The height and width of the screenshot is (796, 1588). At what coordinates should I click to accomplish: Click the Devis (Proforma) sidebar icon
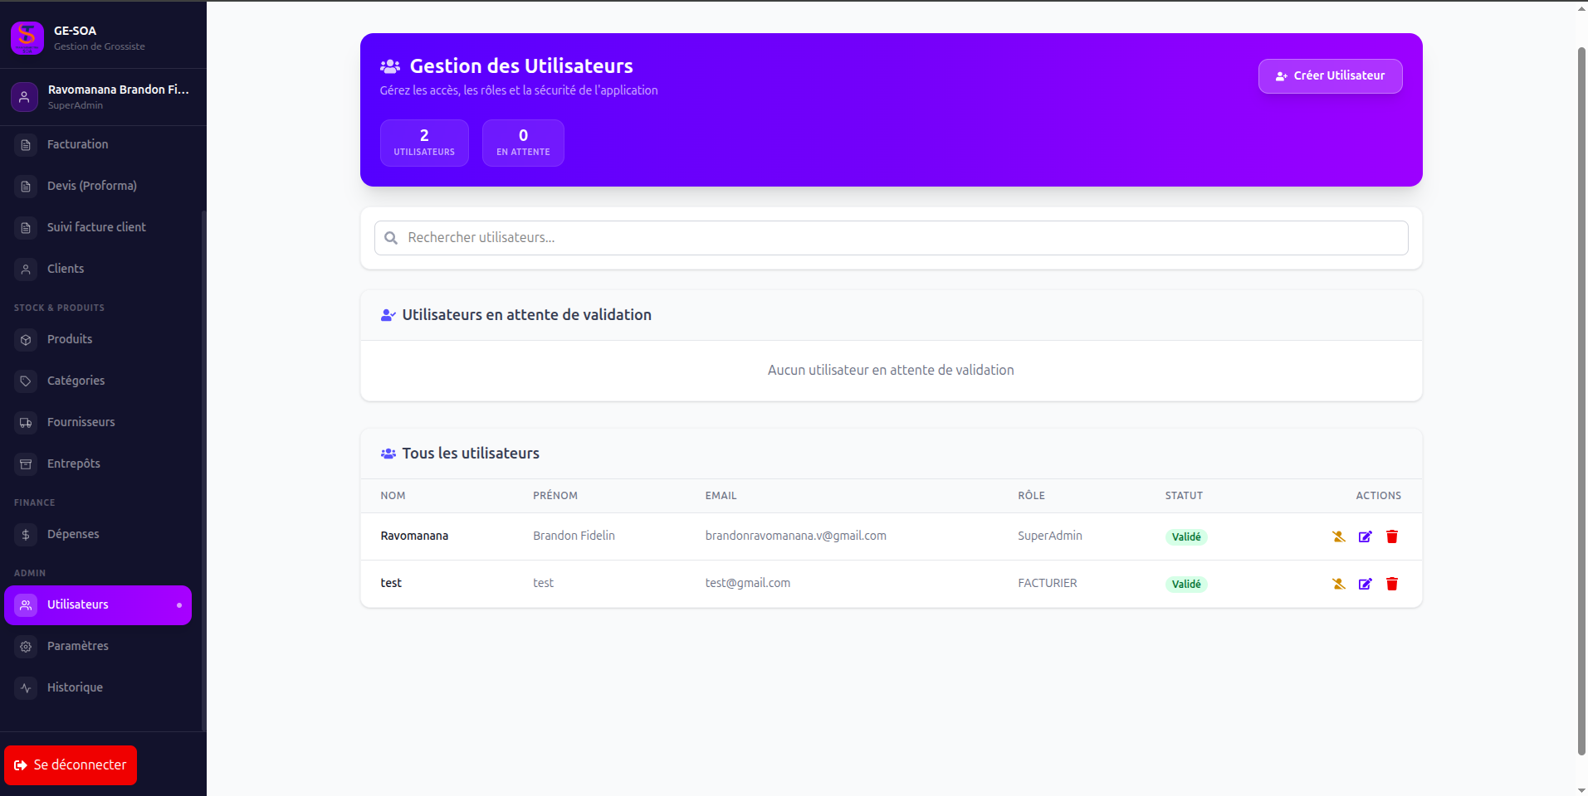click(x=26, y=187)
